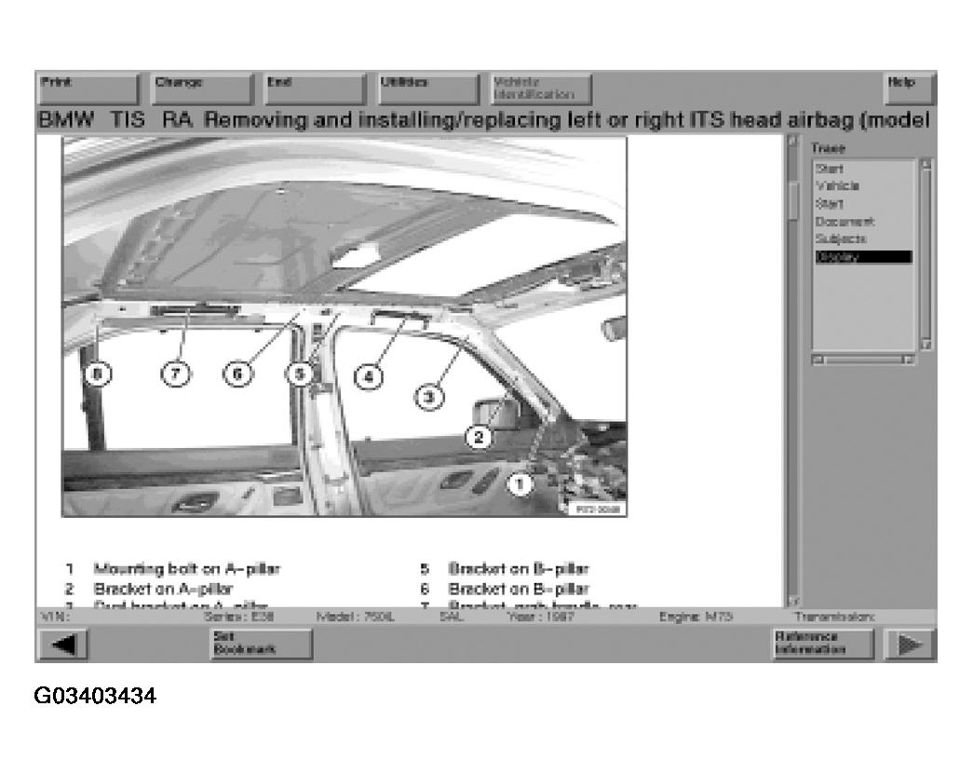The image size is (973, 774).
Task: Click the Trace list scroll-up arrow
Action: pos(926,165)
